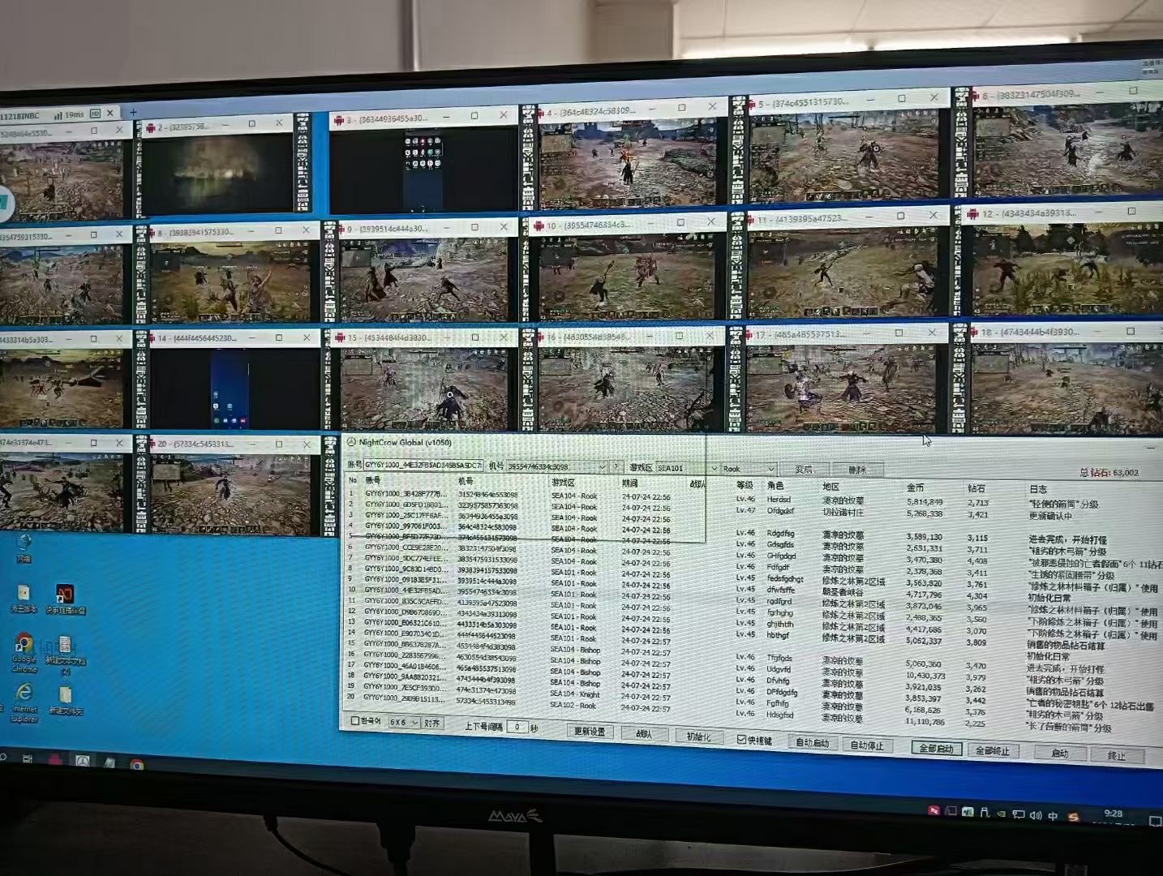Maximize emulator window 9
The height and width of the screenshot is (876, 1163).
pyautogui.click(x=474, y=228)
